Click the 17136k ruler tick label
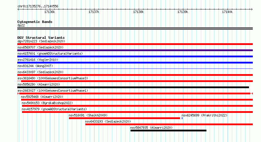261x142 pixels. [50, 12]
